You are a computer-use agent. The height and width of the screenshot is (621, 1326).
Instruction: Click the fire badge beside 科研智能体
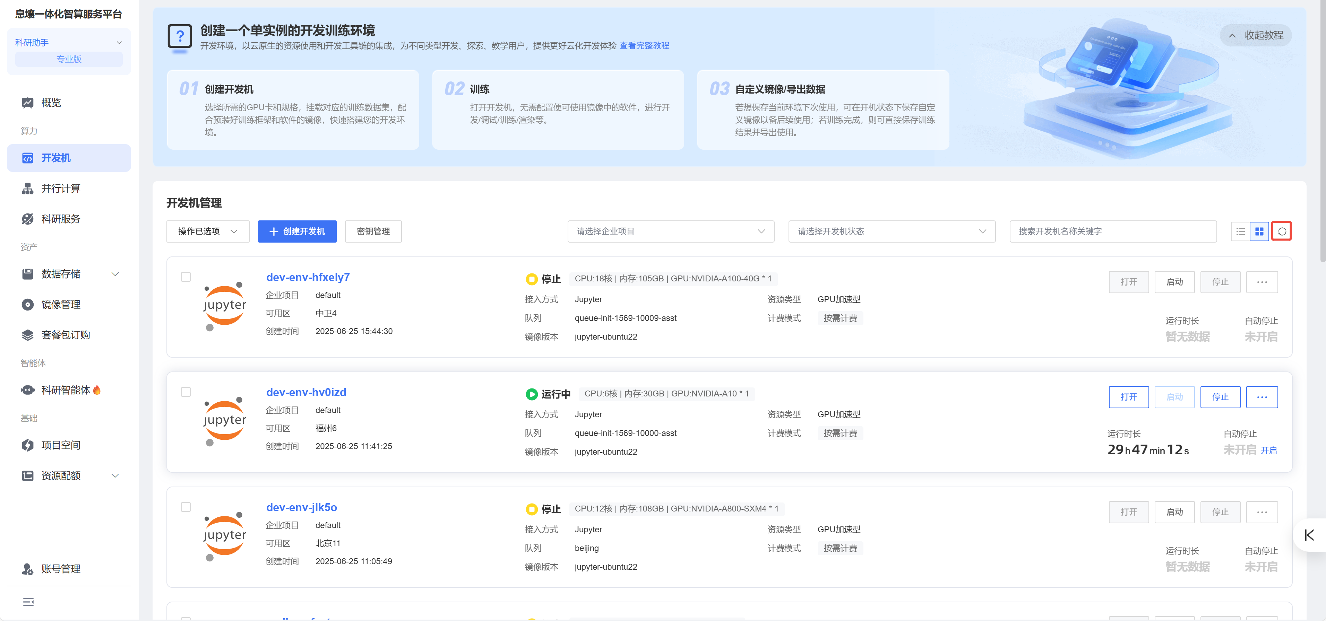(x=97, y=390)
